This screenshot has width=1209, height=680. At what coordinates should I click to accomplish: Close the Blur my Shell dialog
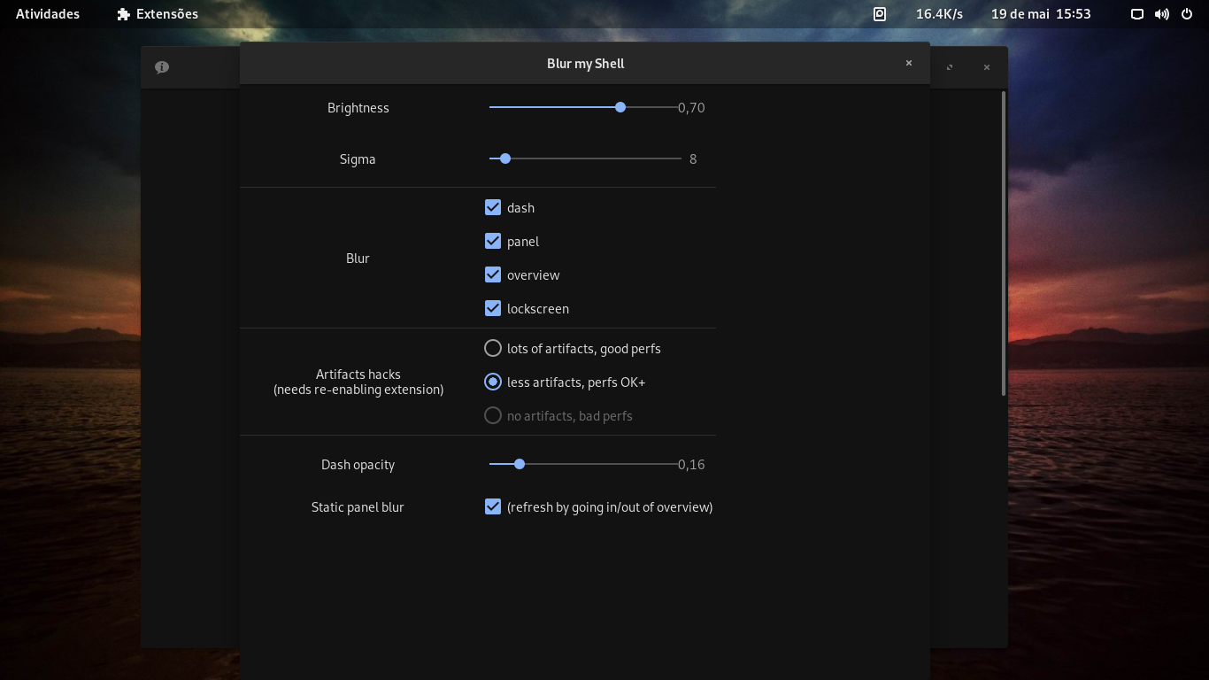(908, 63)
